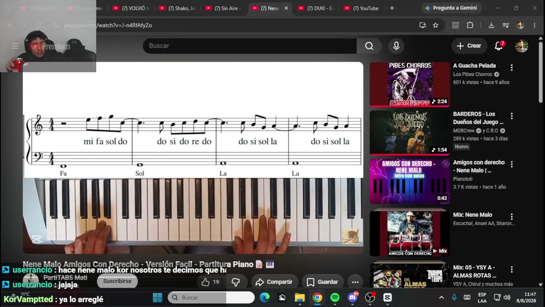Click the Windows Start button
Image resolution: width=545 pixels, height=307 pixels.
coord(158,297)
